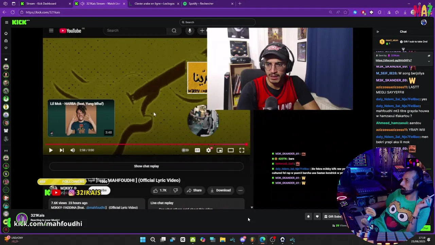Click the follow heart beside Gift Subs
Screen dimensions: 435x245
[x=317, y=216]
